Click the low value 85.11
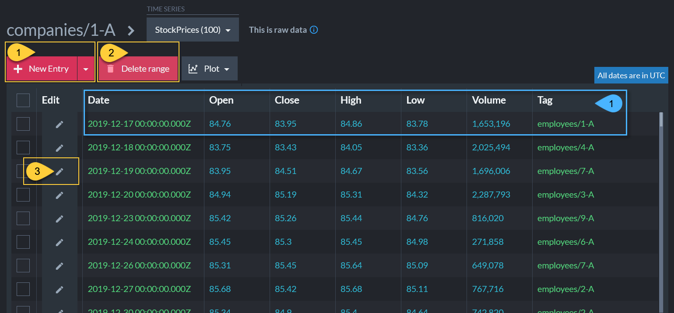Viewport: 674px width, 313px height. click(417, 289)
